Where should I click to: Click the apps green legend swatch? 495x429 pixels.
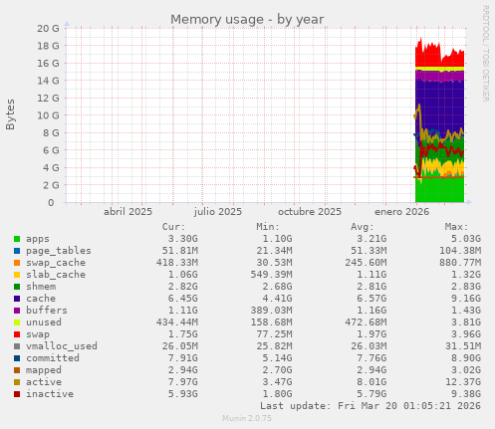click(17, 239)
